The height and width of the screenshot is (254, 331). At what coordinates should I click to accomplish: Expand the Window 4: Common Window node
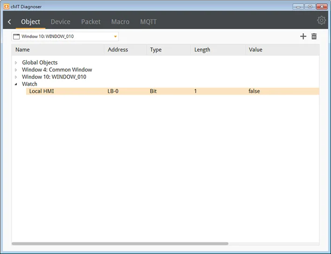tap(16, 70)
